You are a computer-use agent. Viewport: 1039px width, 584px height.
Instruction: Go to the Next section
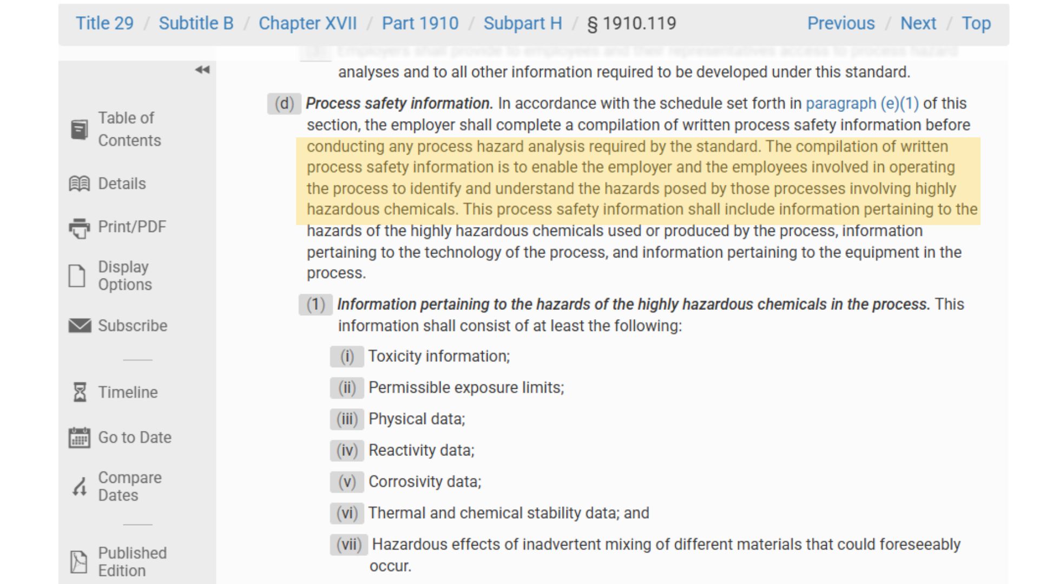click(918, 23)
